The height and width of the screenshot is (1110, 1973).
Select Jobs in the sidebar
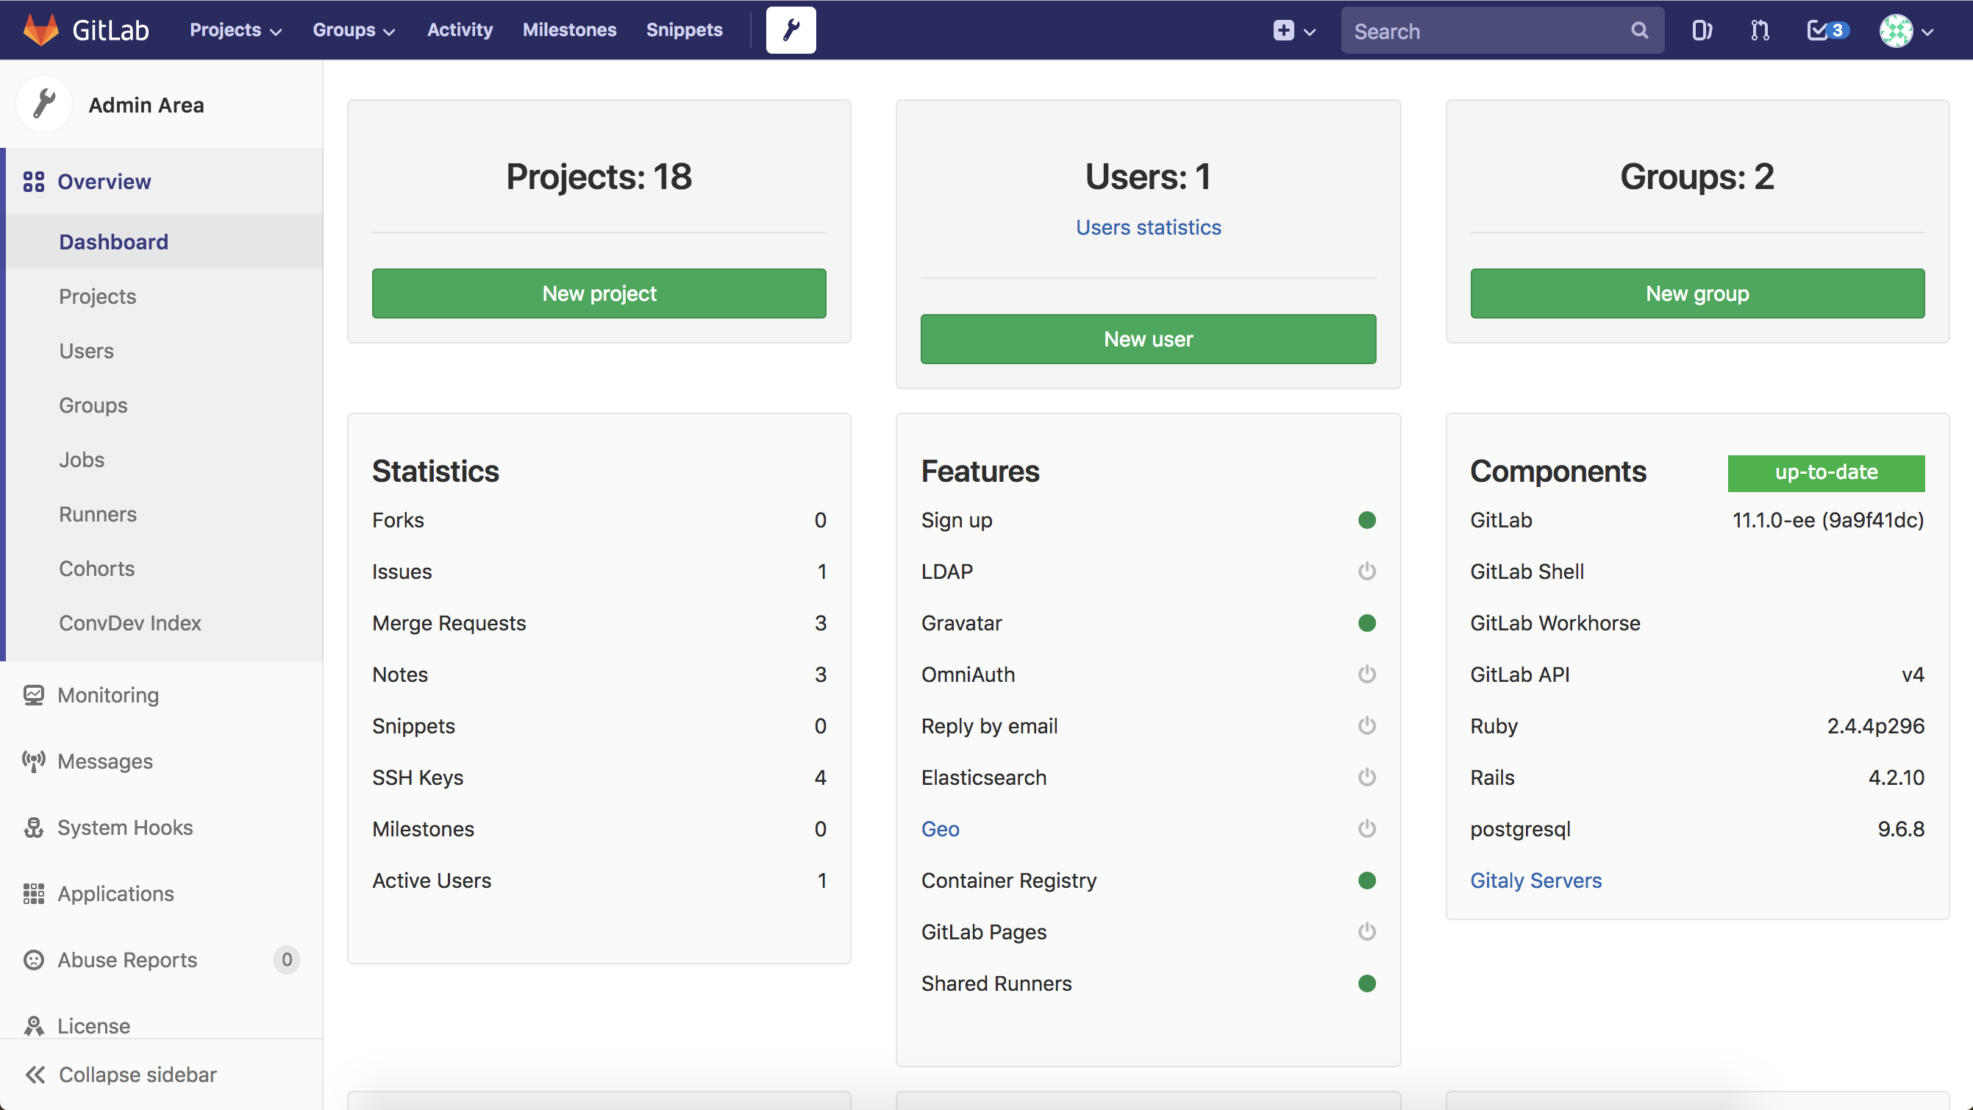click(x=164, y=459)
